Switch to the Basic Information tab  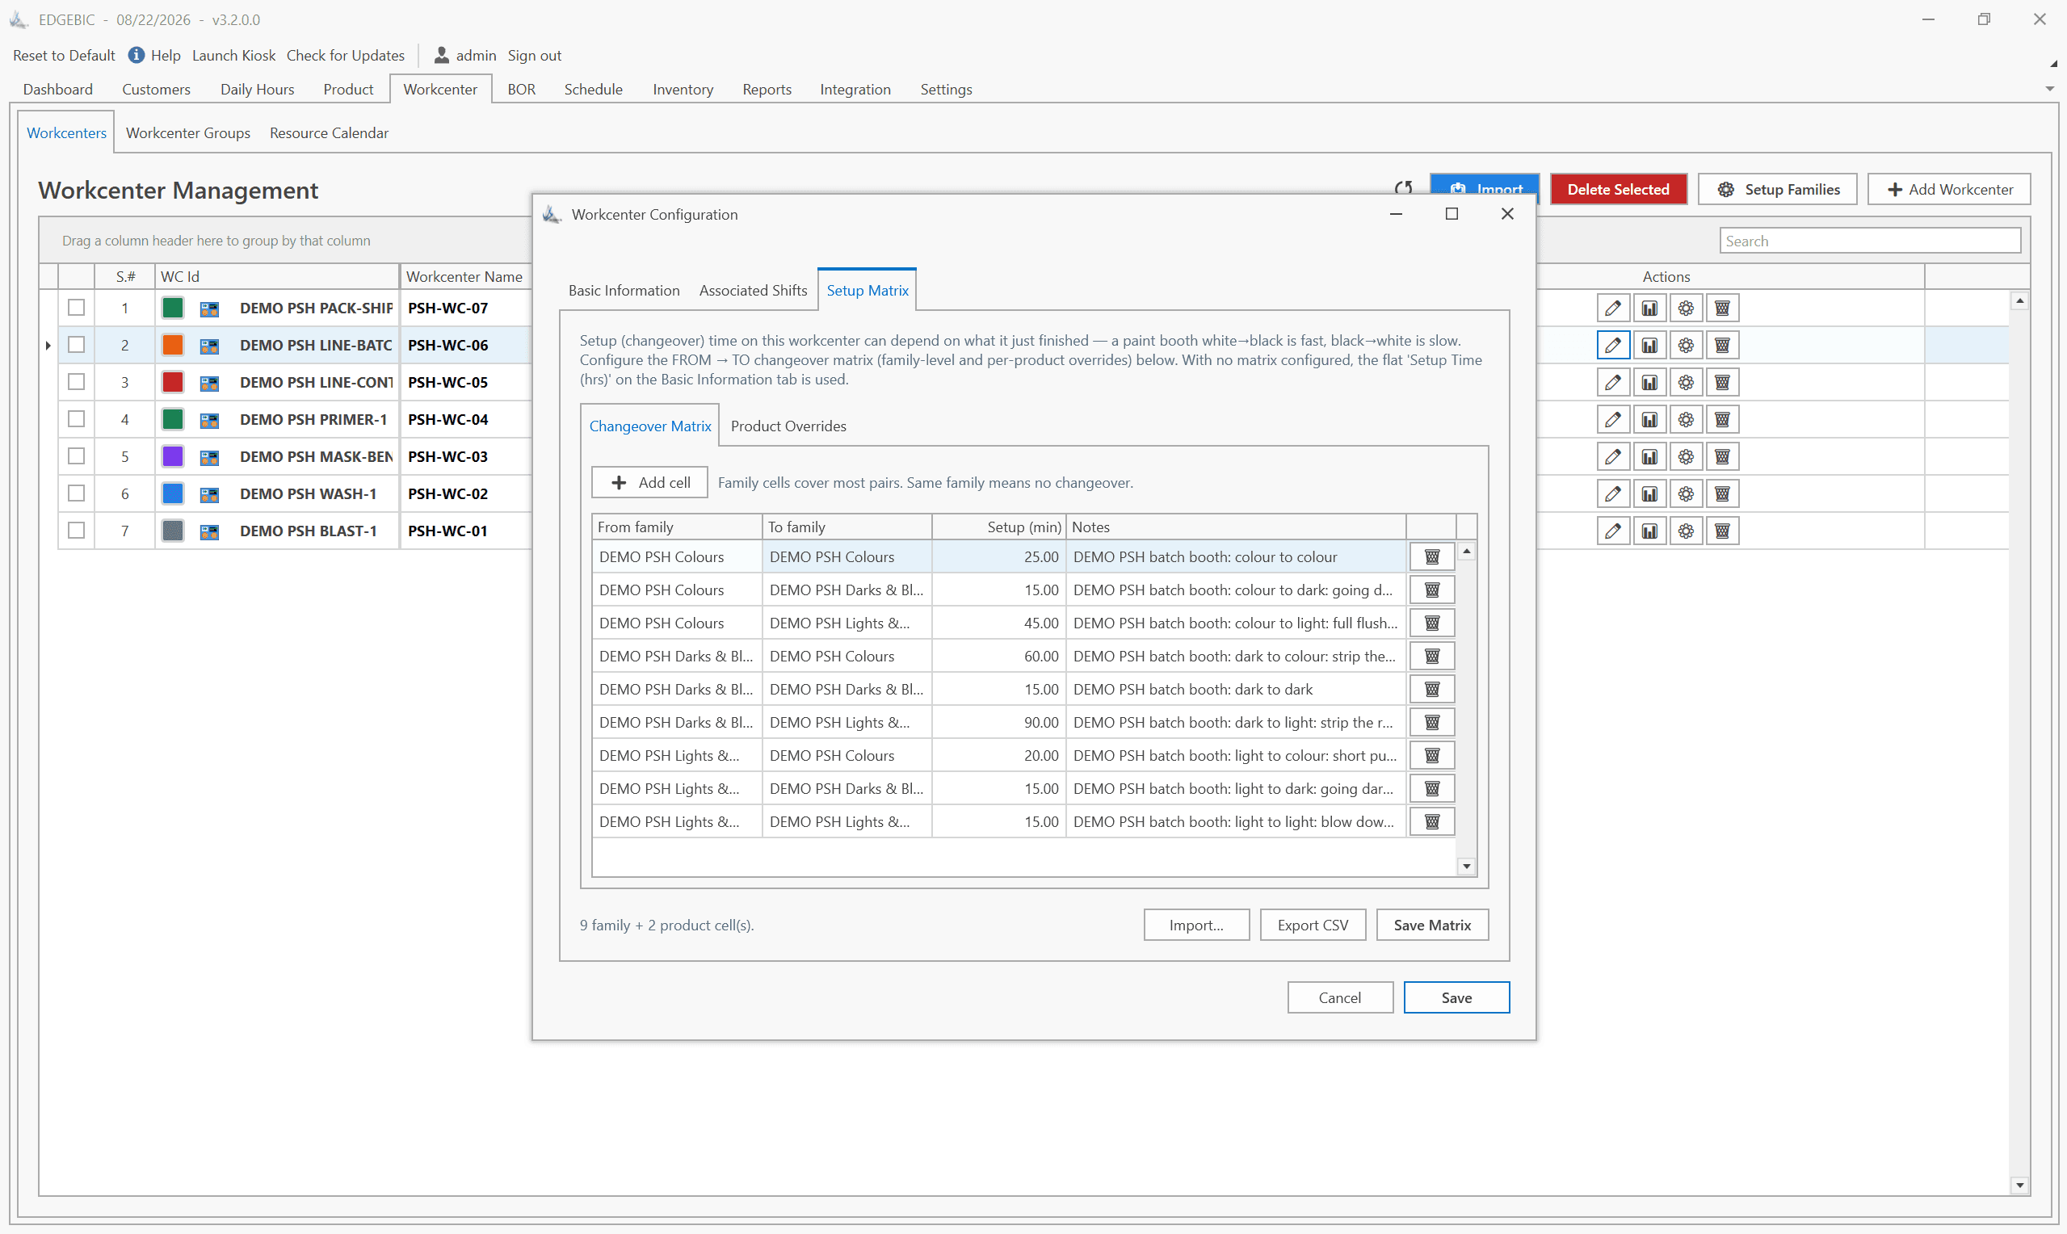[x=624, y=290]
